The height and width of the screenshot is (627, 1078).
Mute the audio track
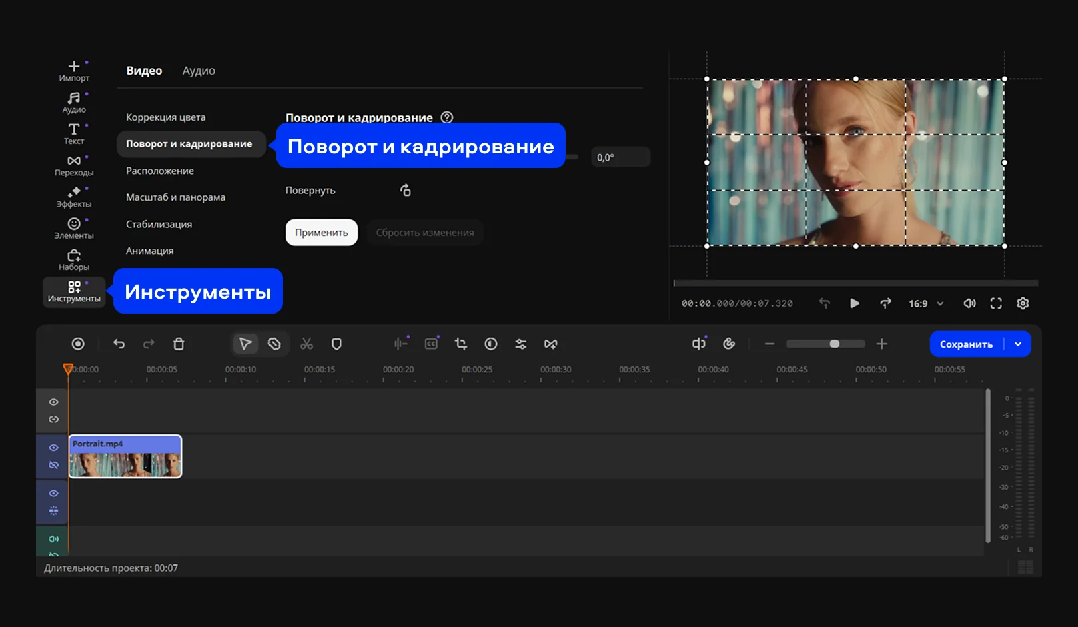(54, 538)
